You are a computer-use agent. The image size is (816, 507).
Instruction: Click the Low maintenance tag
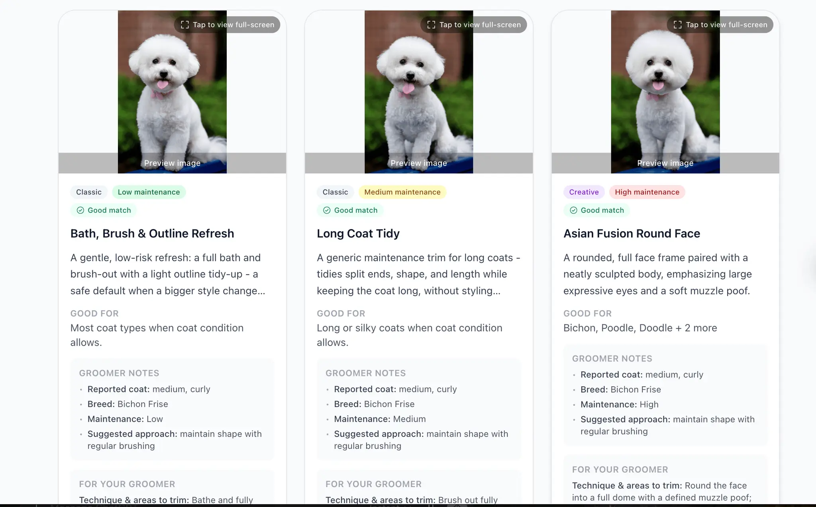(149, 192)
